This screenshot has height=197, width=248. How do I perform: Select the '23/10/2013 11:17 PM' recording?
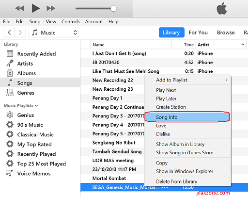pos(114,169)
